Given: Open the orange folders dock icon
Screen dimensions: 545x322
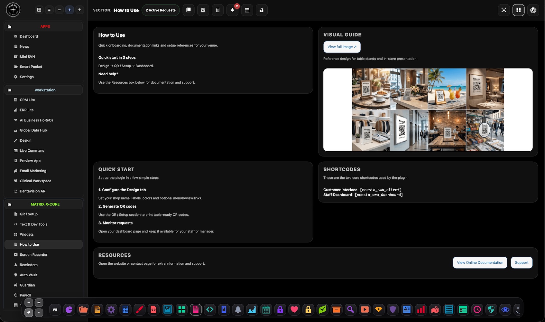Looking at the screenshot, I should pos(83,310).
